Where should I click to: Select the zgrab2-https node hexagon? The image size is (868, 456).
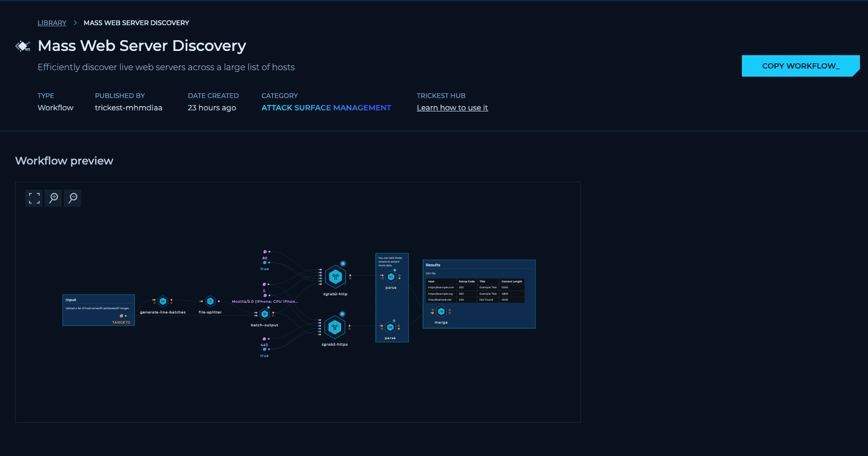(335, 327)
